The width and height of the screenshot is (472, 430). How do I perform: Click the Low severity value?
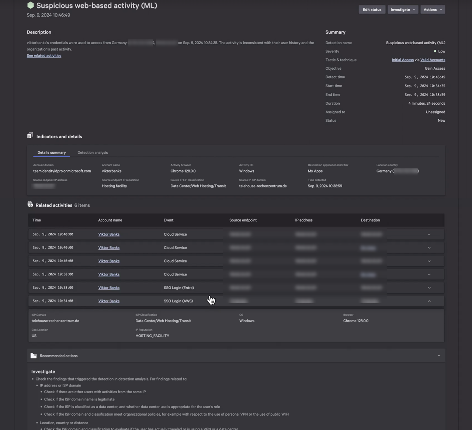click(x=441, y=51)
